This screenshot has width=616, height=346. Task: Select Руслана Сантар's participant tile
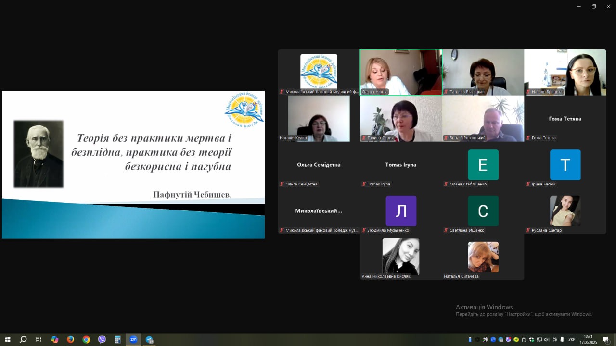[x=565, y=211]
